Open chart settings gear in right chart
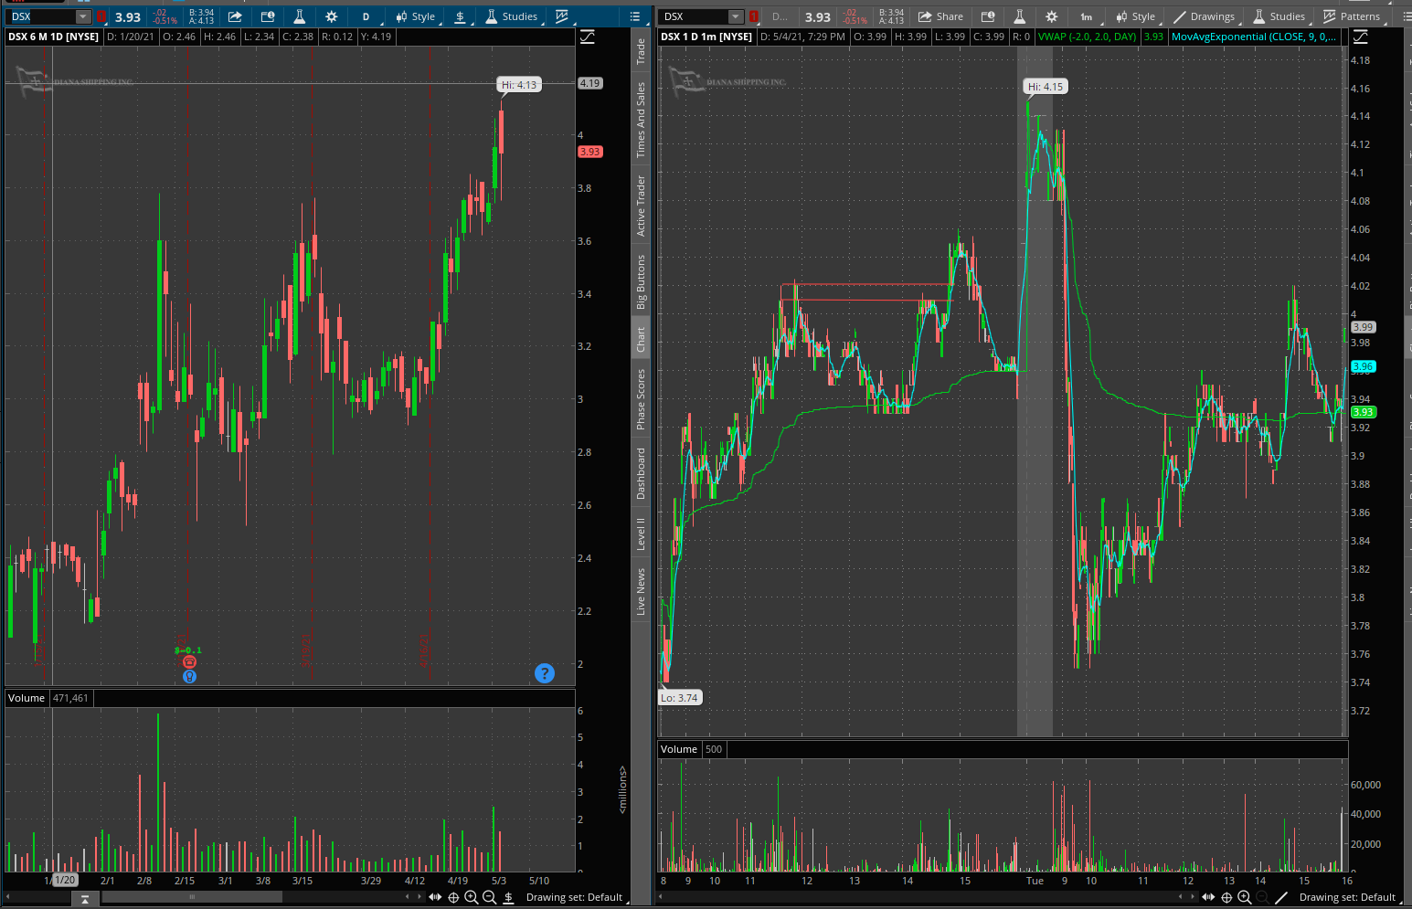The image size is (1412, 909). [1051, 16]
